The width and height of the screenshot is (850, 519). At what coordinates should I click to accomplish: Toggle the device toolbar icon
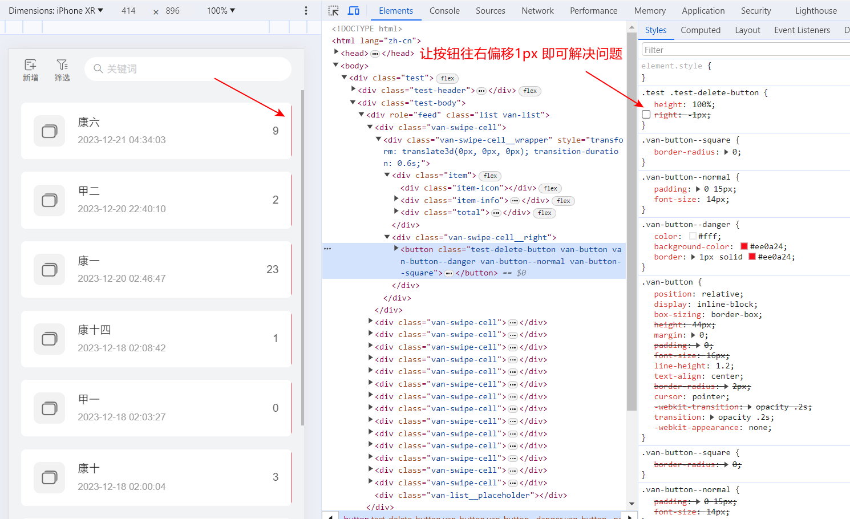click(354, 11)
